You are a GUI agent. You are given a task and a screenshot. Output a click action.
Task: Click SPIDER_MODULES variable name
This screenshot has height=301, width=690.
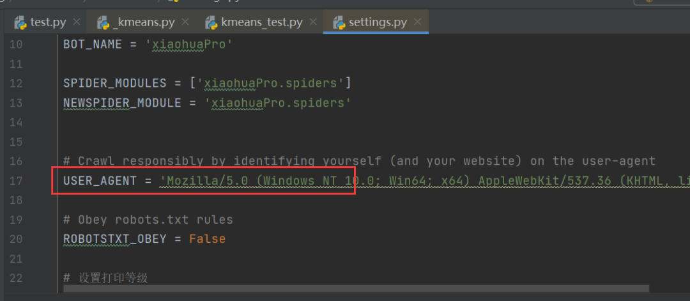[x=115, y=83]
